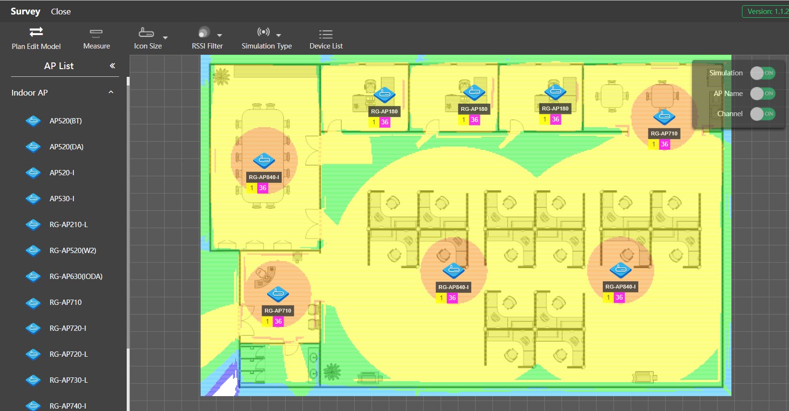Select RG-AP520(W2) in the AP list
The image size is (789, 411).
tap(73, 251)
